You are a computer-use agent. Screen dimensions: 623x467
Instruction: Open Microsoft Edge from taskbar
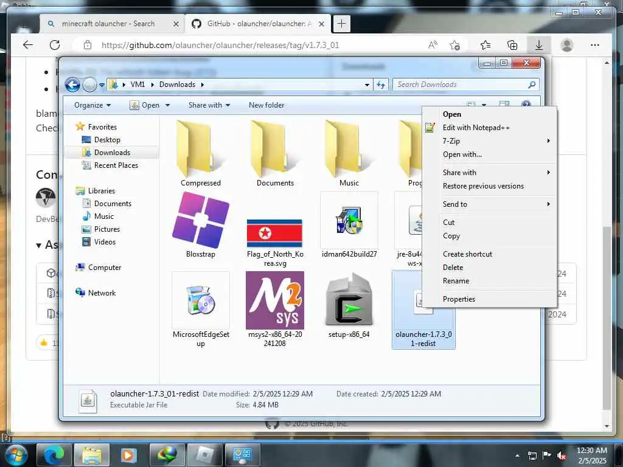54,455
